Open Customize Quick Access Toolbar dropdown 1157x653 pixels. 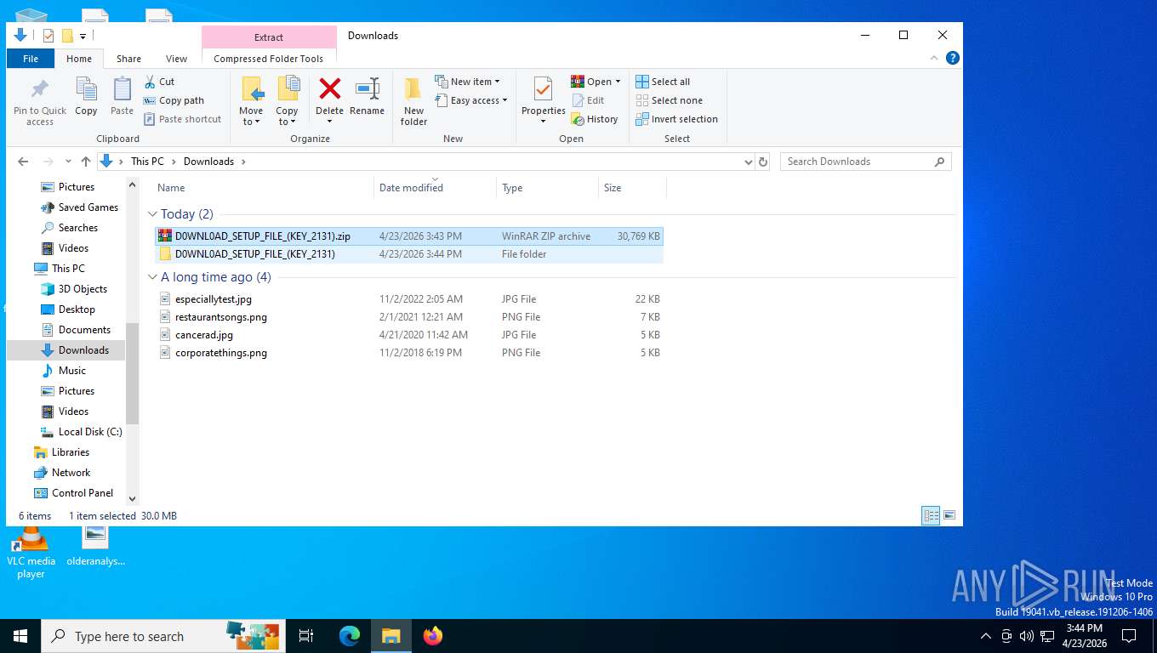(x=83, y=36)
